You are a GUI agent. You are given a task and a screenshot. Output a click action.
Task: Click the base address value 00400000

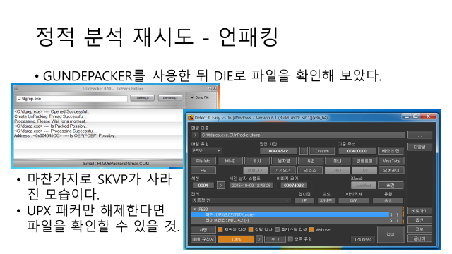click(x=357, y=150)
